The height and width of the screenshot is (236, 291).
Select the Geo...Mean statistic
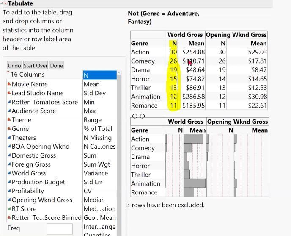click(100, 217)
